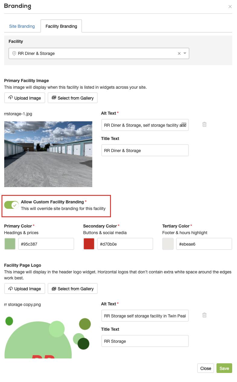
Task: Delete the facility page logo with trash icon
Action: [204, 315]
